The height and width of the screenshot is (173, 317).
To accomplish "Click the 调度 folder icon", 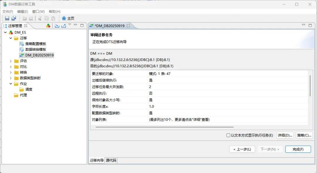I will [x=22, y=89].
